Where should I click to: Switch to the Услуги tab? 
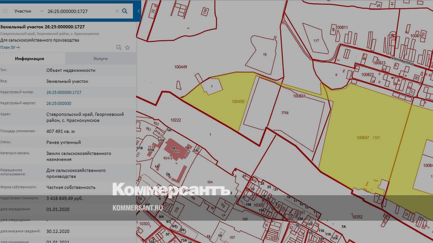click(x=100, y=59)
